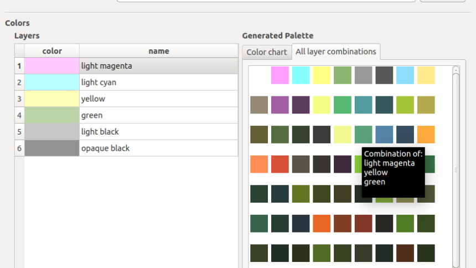
Task: Click the 'color' column header
Action: 52,51
